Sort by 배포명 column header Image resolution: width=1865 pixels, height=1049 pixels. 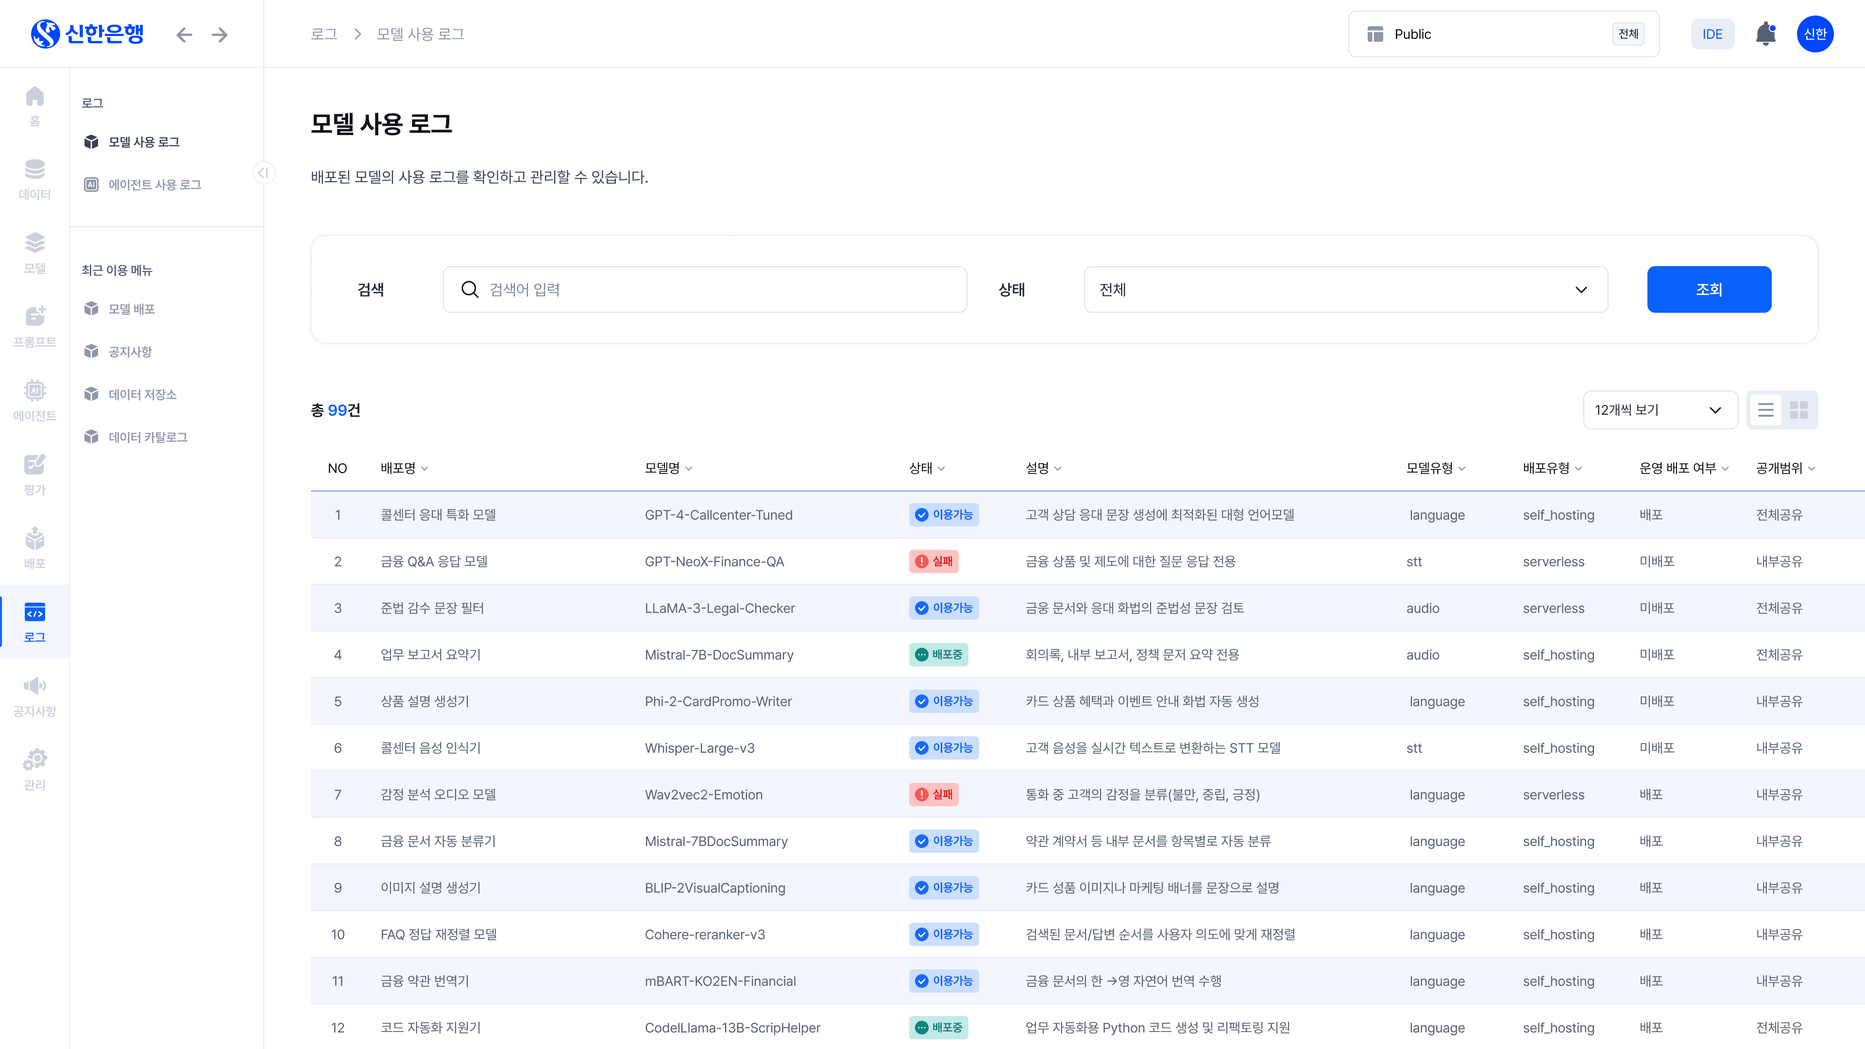click(x=404, y=468)
